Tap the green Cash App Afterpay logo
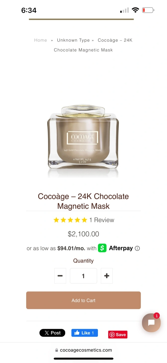 coord(102,248)
